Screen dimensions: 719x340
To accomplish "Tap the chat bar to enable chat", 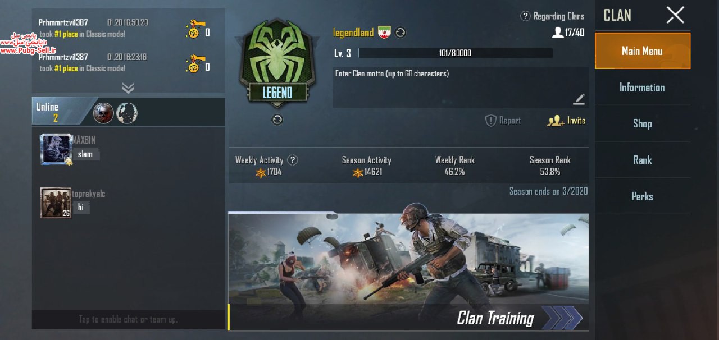I will 128,319.
